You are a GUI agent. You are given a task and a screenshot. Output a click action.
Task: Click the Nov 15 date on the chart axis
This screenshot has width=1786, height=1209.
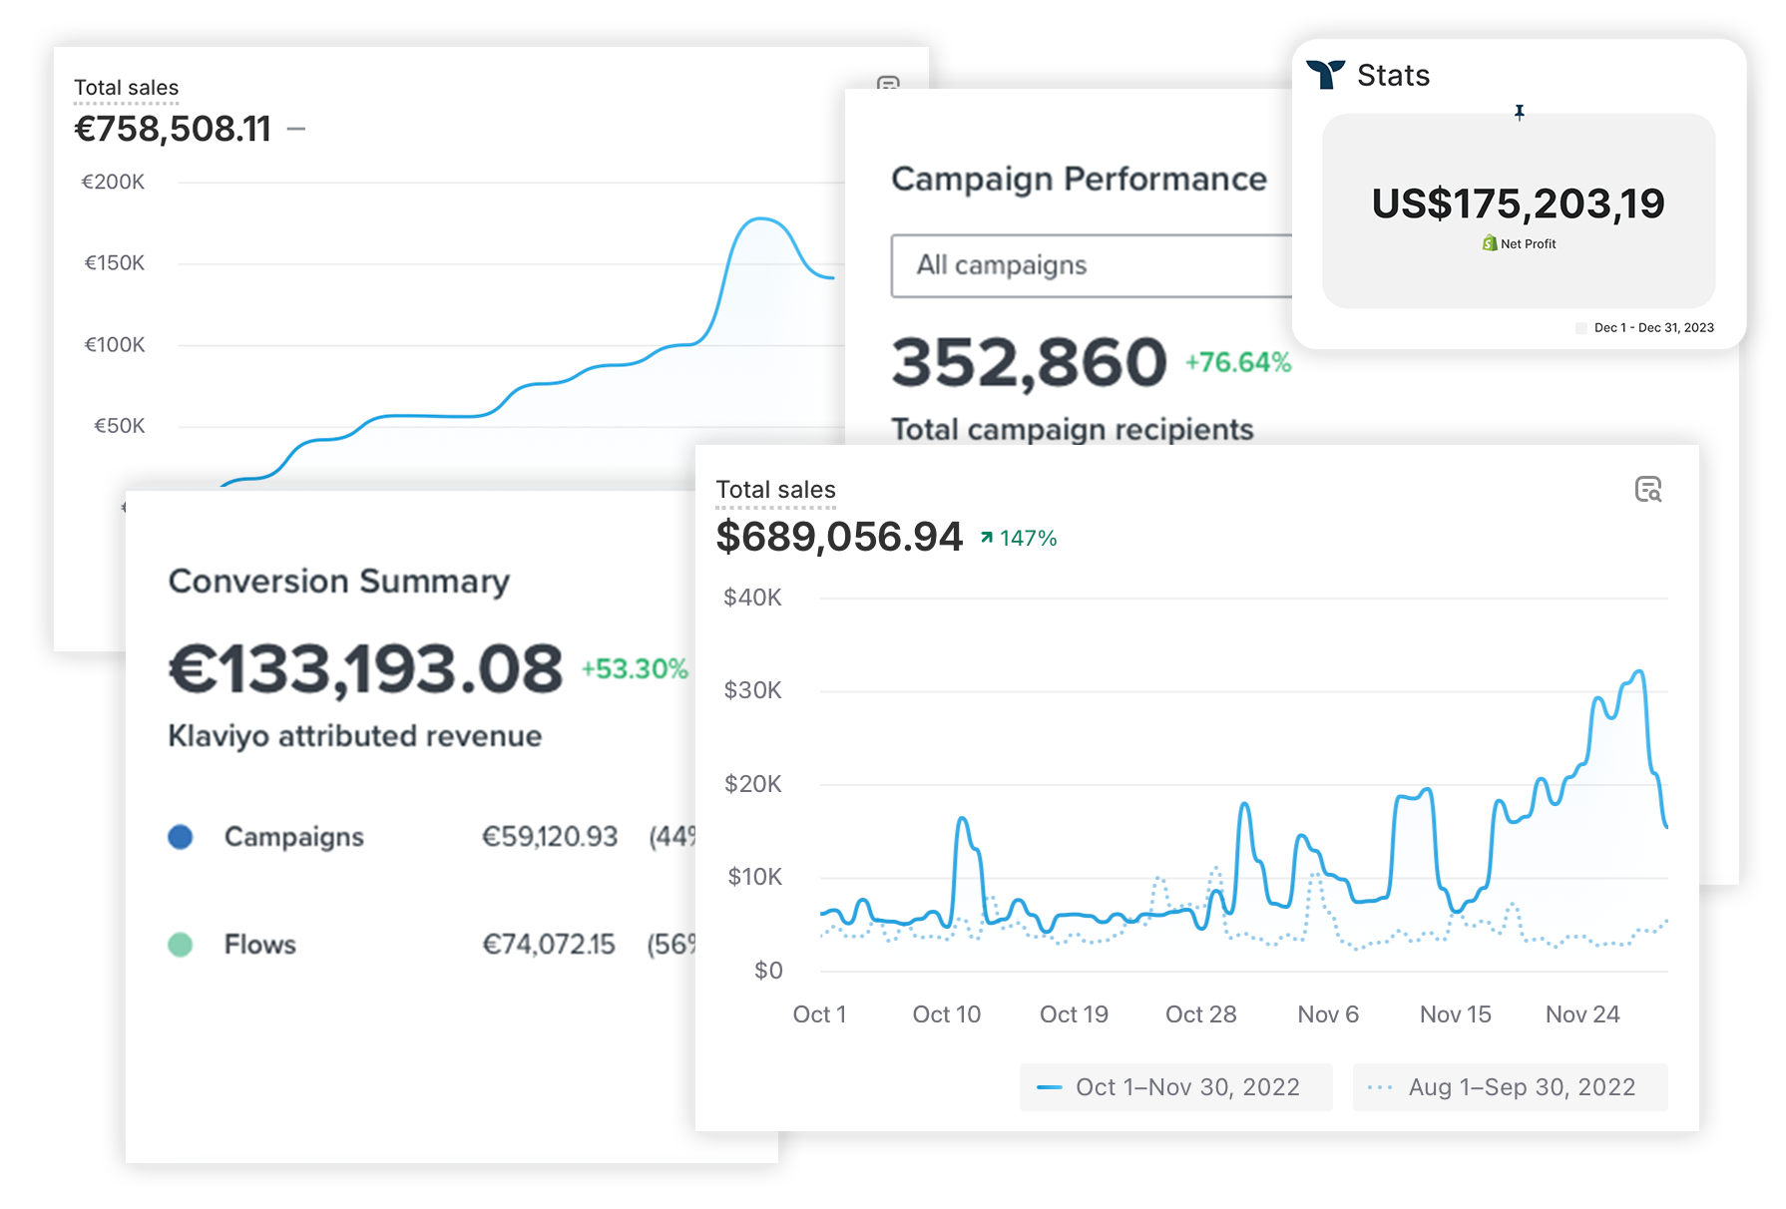tap(1455, 1014)
